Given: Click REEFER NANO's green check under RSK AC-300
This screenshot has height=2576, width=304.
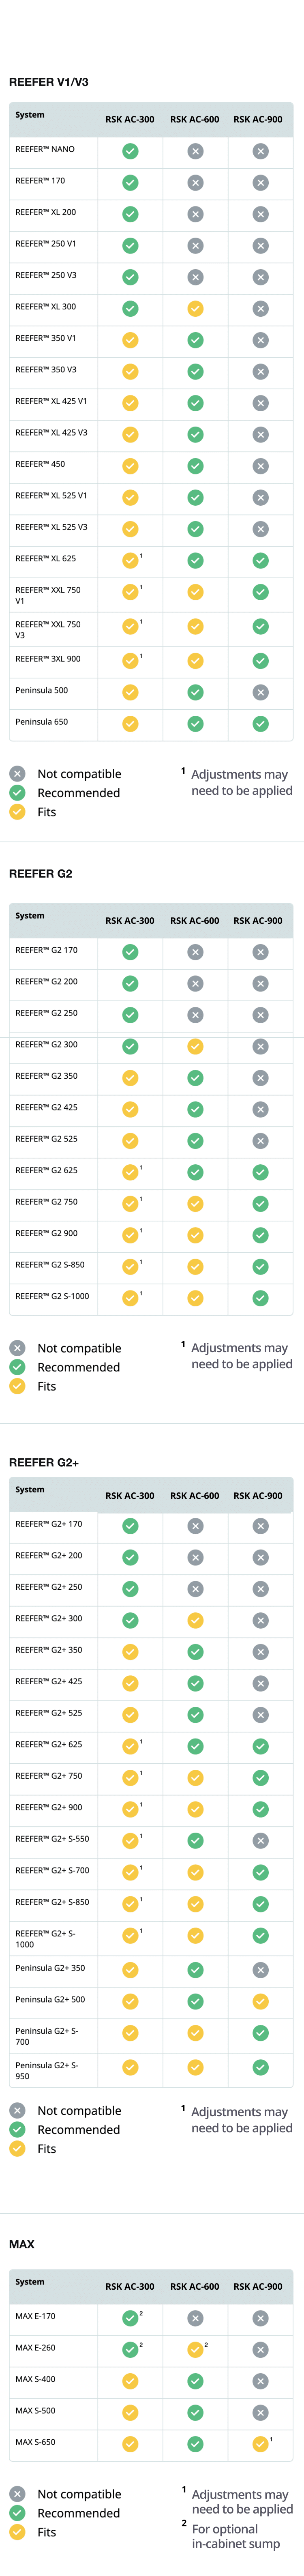Looking at the screenshot, I should [130, 151].
